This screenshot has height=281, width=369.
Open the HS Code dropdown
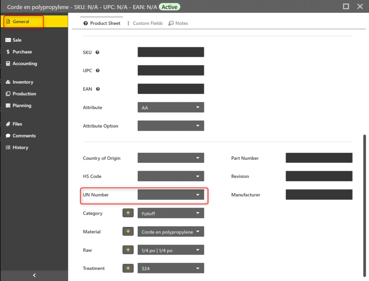coord(171,176)
